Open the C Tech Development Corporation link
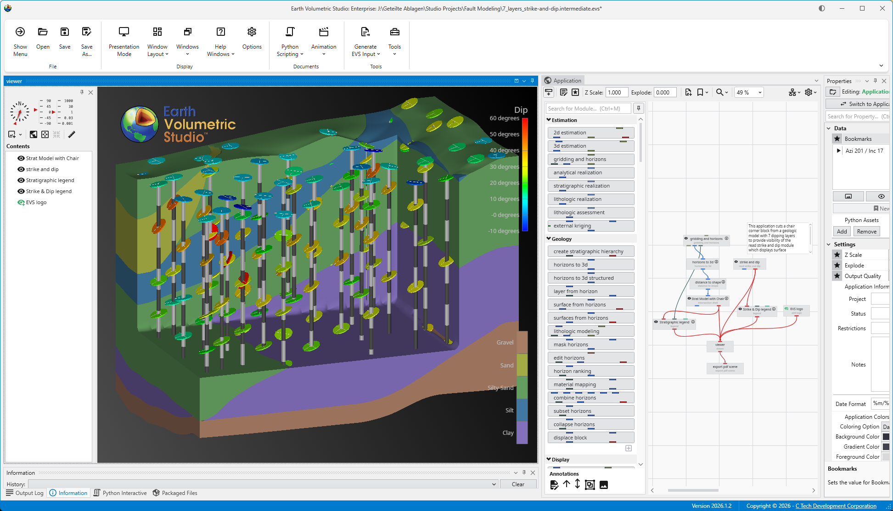 pyautogui.click(x=836, y=506)
